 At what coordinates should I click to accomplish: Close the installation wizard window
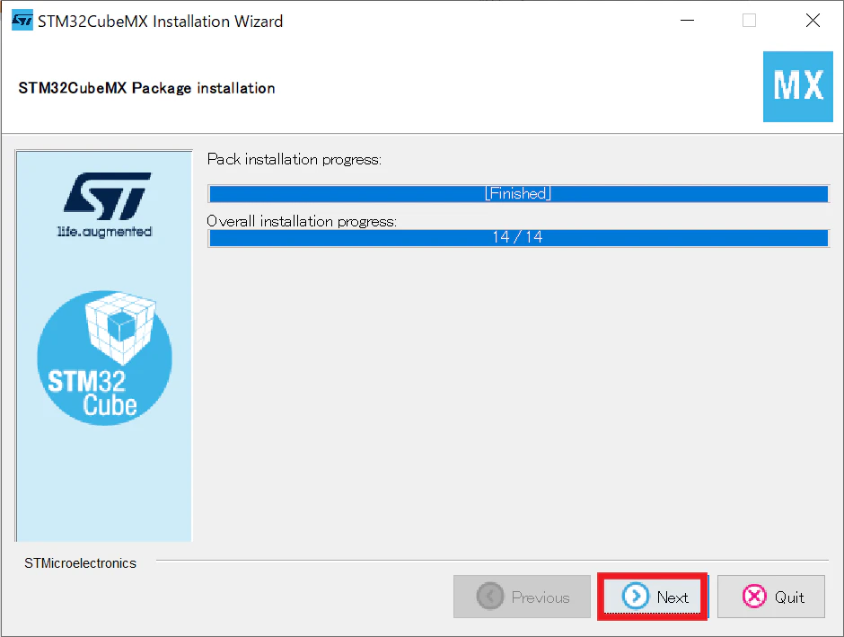[x=813, y=21]
